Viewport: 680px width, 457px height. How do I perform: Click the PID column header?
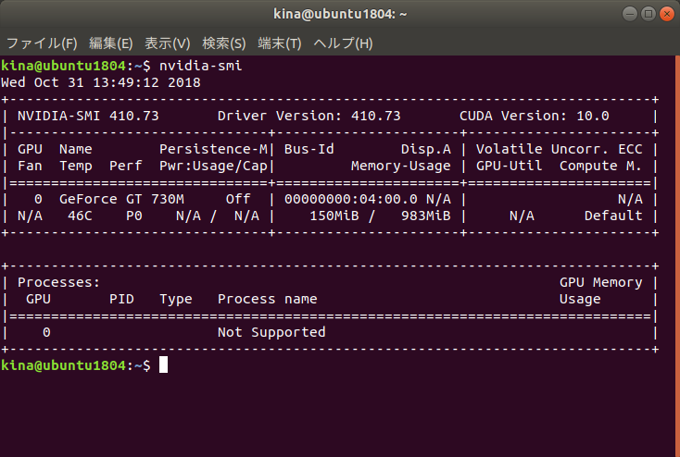coord(121,299)
